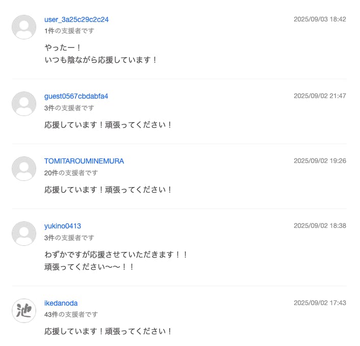The width and height of the screenshot is (360, 346).
Task: Go to yukino0413's profile link
Action: [63, 226]
